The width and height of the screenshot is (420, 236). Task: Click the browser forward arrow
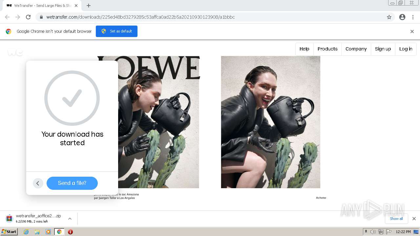tap(18, 17)
